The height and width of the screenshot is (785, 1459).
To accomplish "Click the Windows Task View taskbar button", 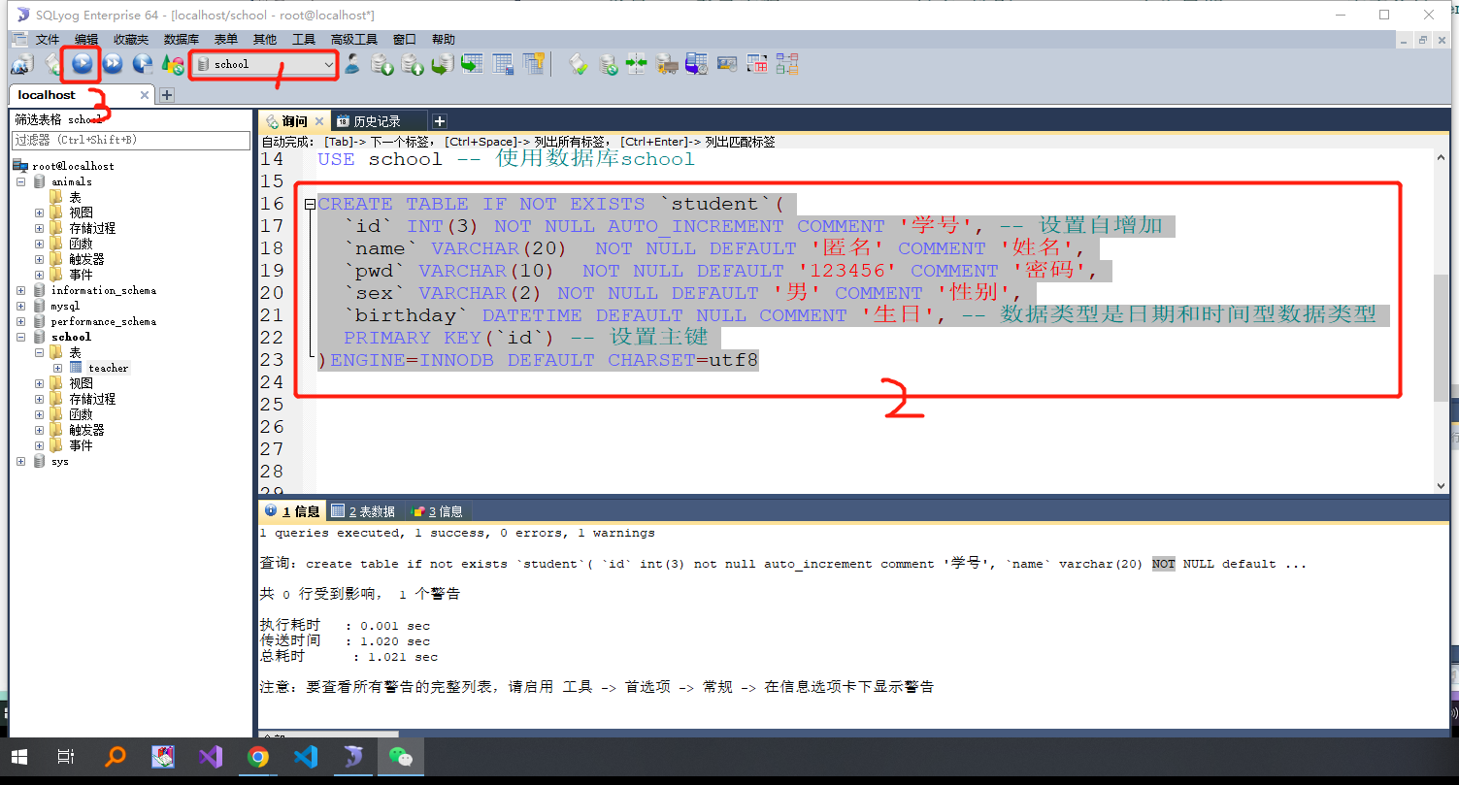I will [65, 758].
